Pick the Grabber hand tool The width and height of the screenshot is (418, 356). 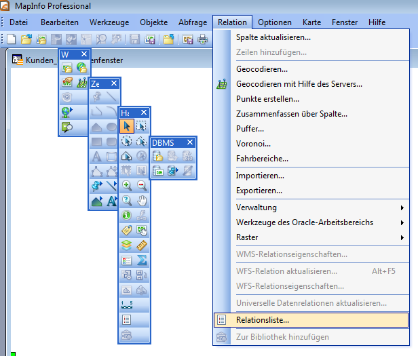[x=142, y=201]
